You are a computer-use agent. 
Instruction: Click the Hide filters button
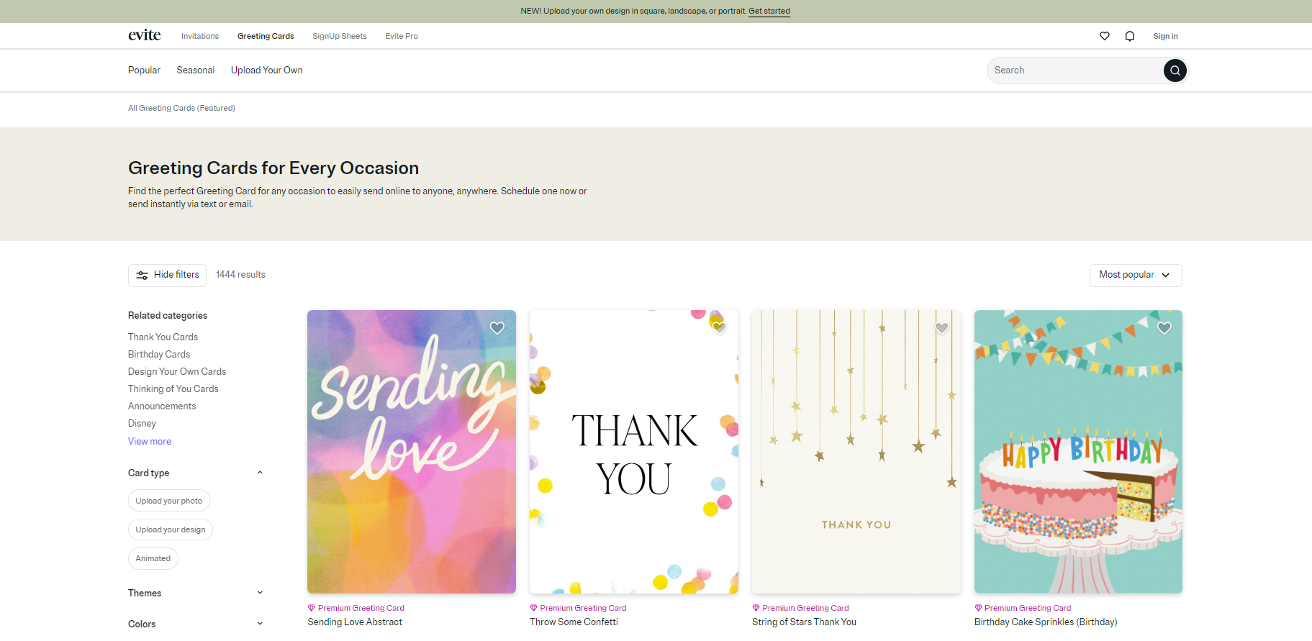[x=167, y=275]
